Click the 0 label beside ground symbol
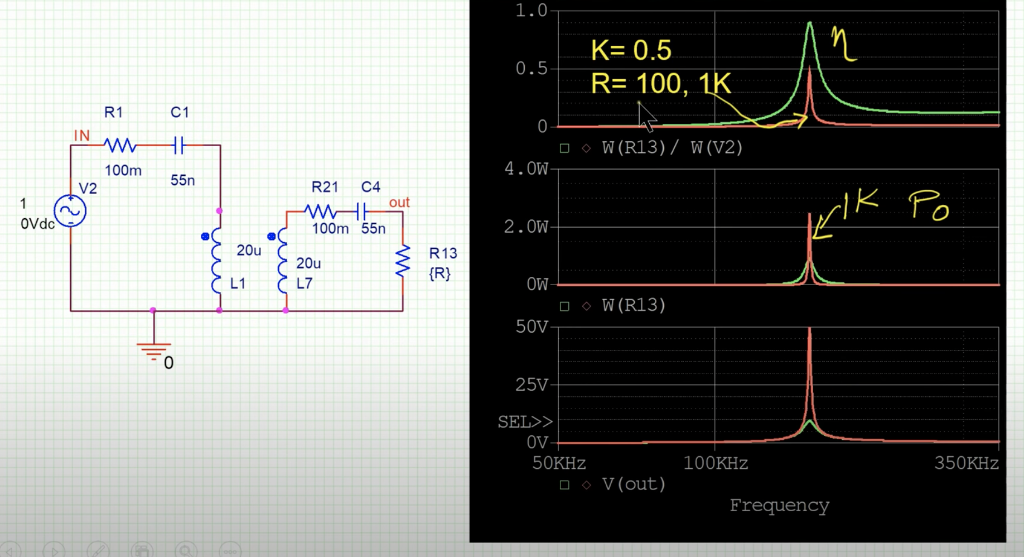Image resolution: width=1024 pixels, height=557 pixels. 168,363
